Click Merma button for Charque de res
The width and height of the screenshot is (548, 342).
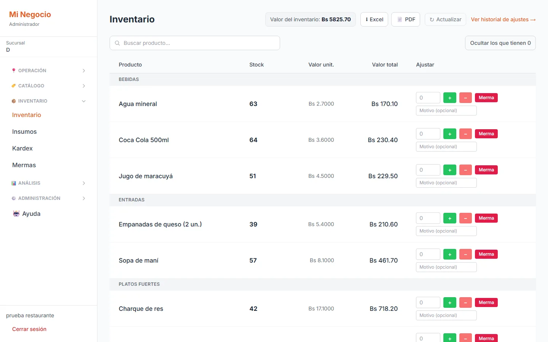[x=486, y=302]
